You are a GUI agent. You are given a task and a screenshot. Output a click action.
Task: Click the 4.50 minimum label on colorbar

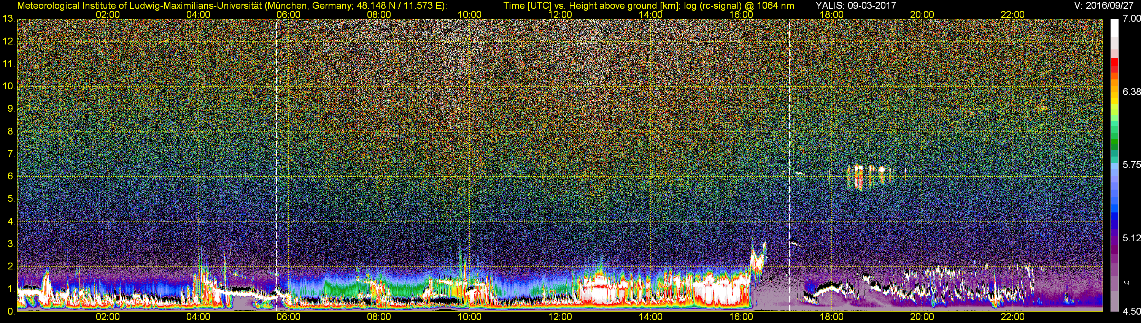point(1131,311)
